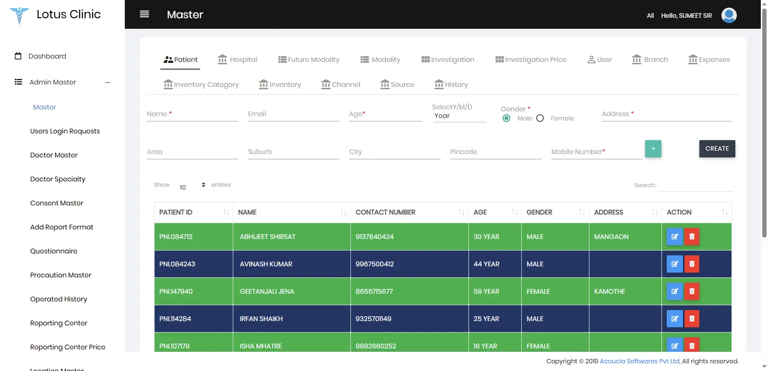
Task: Delete patient IRFAN SHAIKH row
Action: point(692,319)
